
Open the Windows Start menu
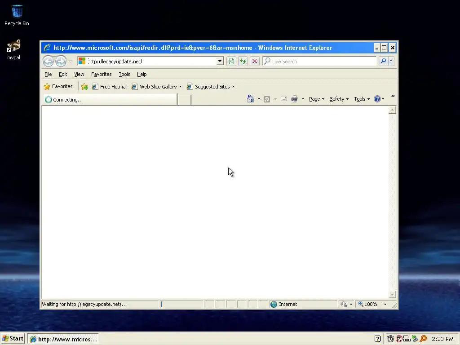(x=12, y=339)
